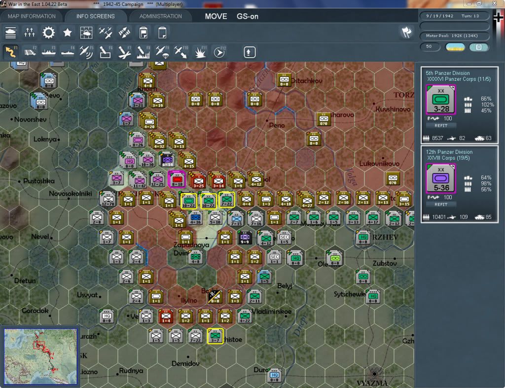
Task: Select the SEC 1=1 security unit
Action: (274, 257)
